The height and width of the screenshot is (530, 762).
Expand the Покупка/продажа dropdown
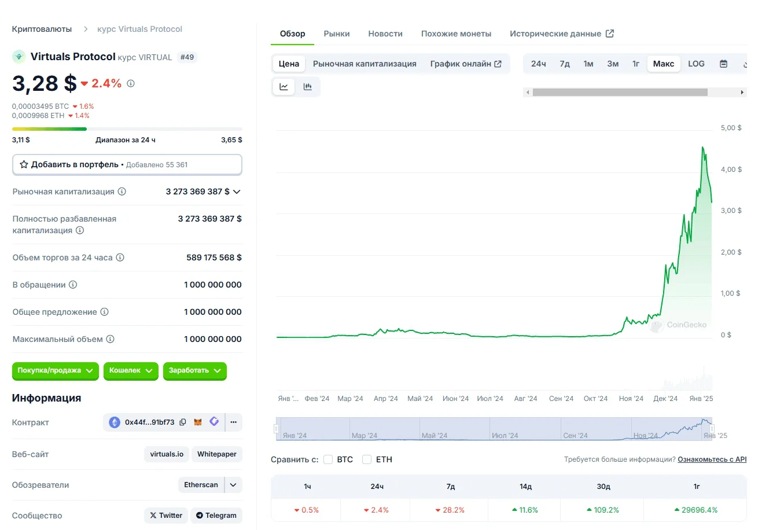coord(55,370)
